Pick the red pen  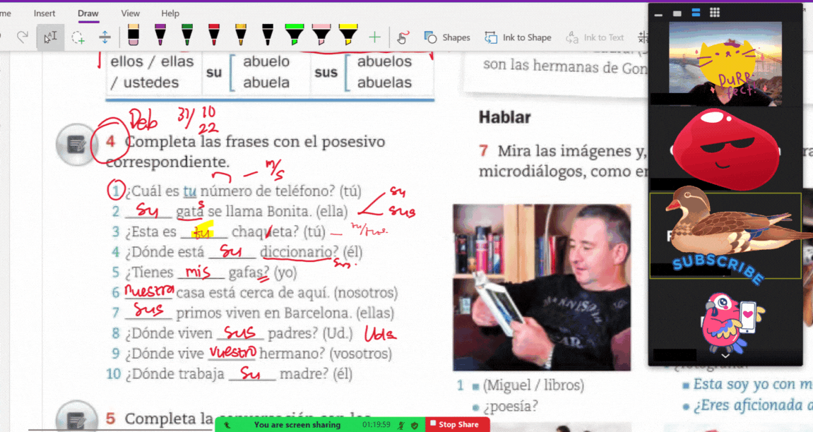(214, 35)
